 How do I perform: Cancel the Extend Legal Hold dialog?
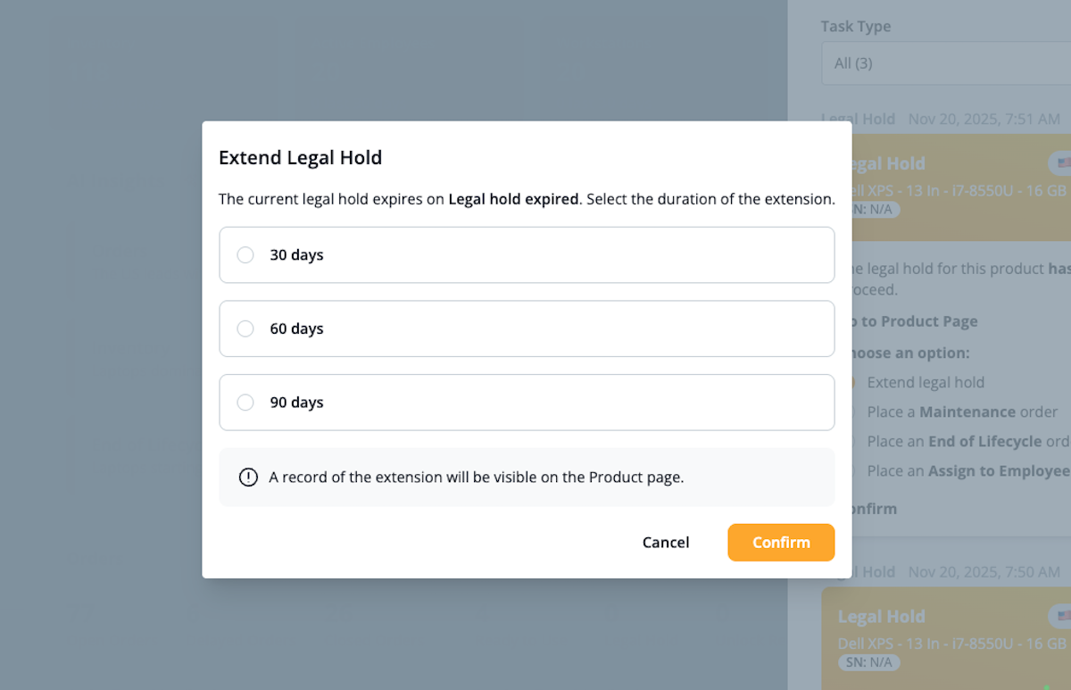666,543
